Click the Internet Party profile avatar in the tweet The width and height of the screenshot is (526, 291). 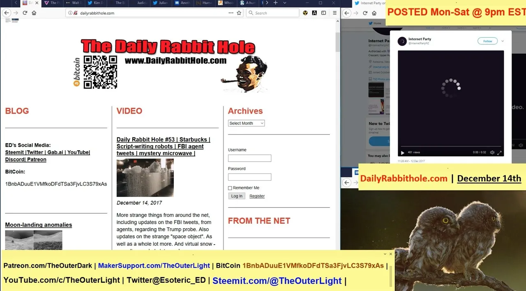pyautogui.click(x=402, y=41)
